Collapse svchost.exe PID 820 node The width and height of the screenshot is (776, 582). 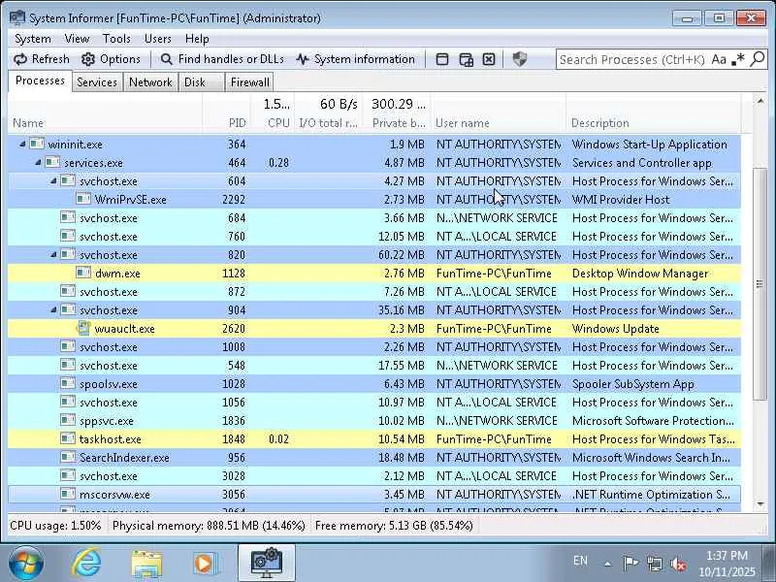[x=53, y=254]
